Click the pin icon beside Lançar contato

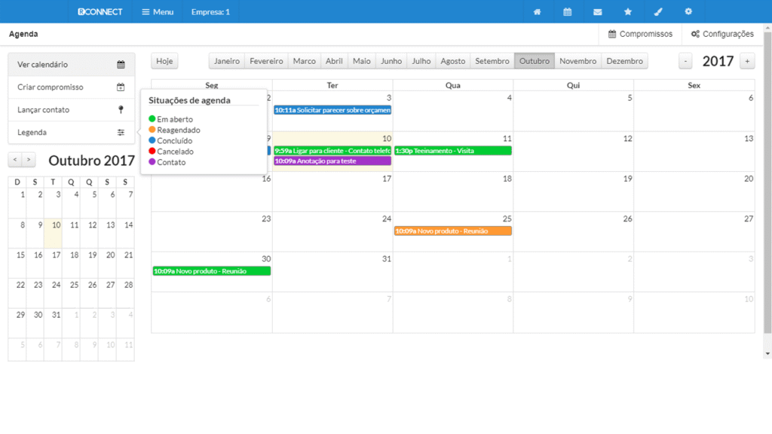pyautogui.click(x=121, y=110)
